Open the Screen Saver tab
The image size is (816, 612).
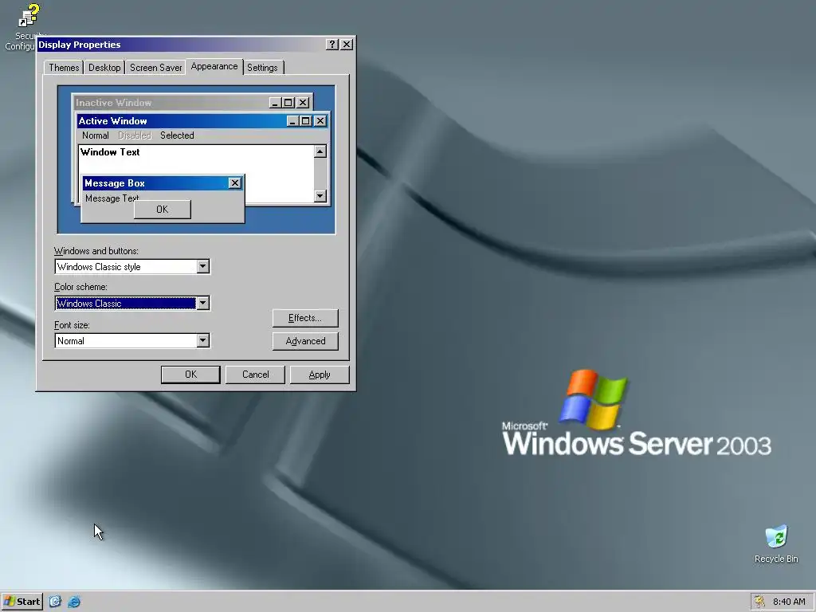tap(155, 68)
